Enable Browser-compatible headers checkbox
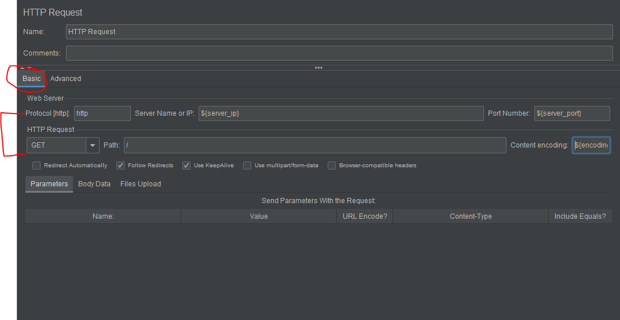 click(332, 165)
